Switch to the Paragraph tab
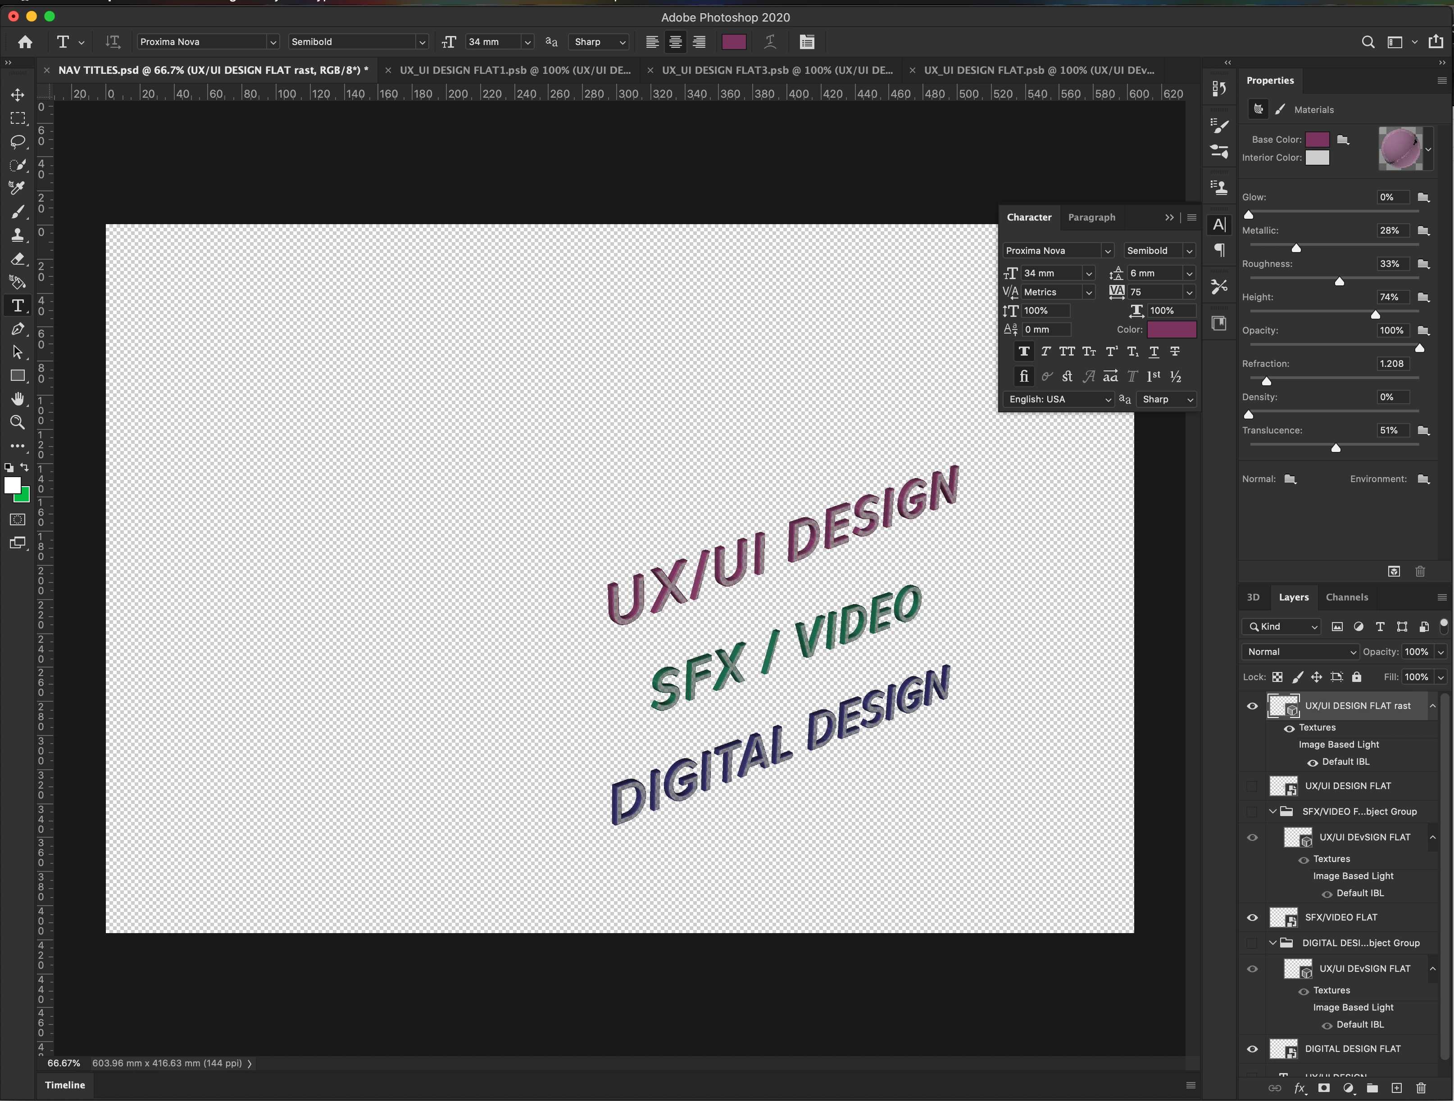This screenshot has width=1454, height=1101. 1091,217
